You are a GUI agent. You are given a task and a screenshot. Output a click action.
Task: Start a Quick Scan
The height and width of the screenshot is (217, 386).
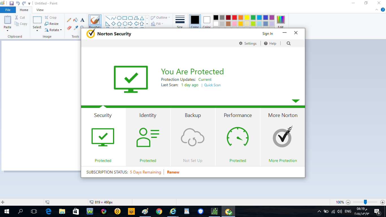click(x=212, y=85)
